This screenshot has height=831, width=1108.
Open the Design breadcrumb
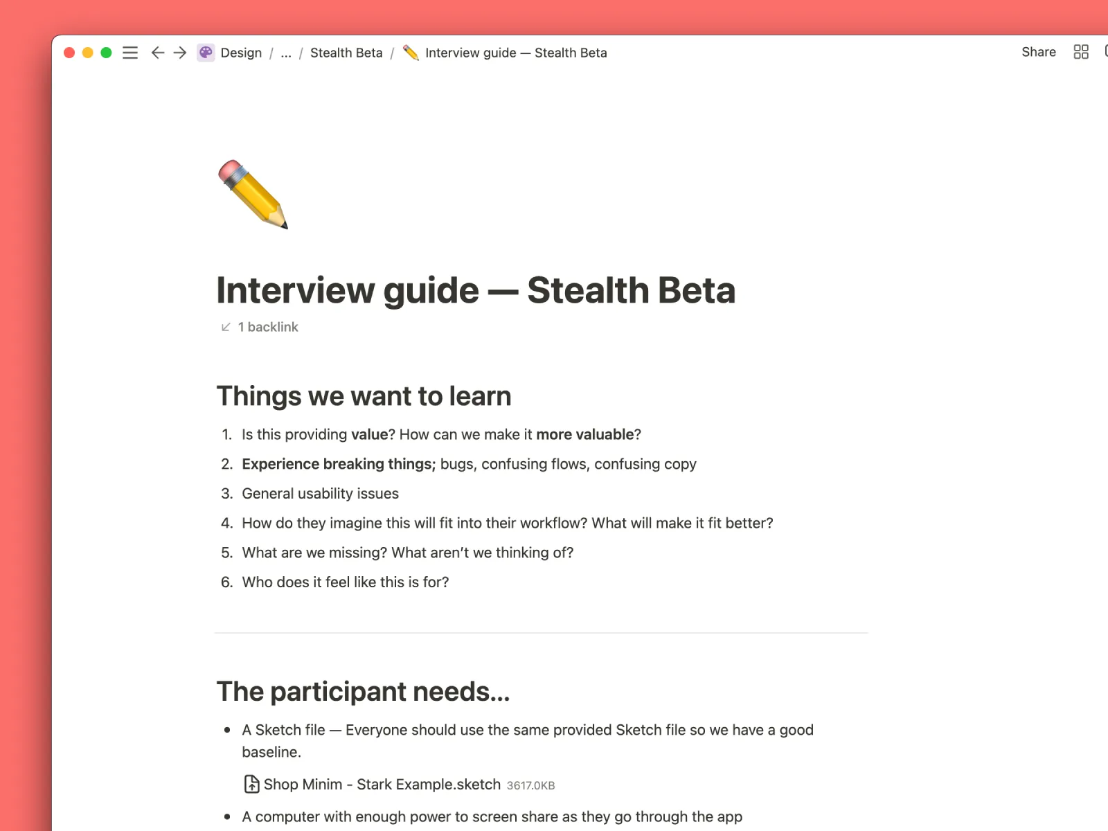[x=241, y=53]
